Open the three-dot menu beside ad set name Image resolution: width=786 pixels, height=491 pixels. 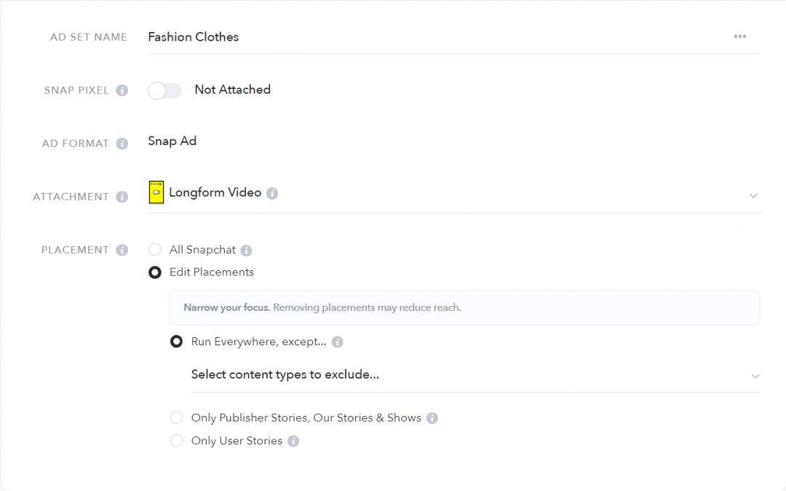click(x=740, y=36)
